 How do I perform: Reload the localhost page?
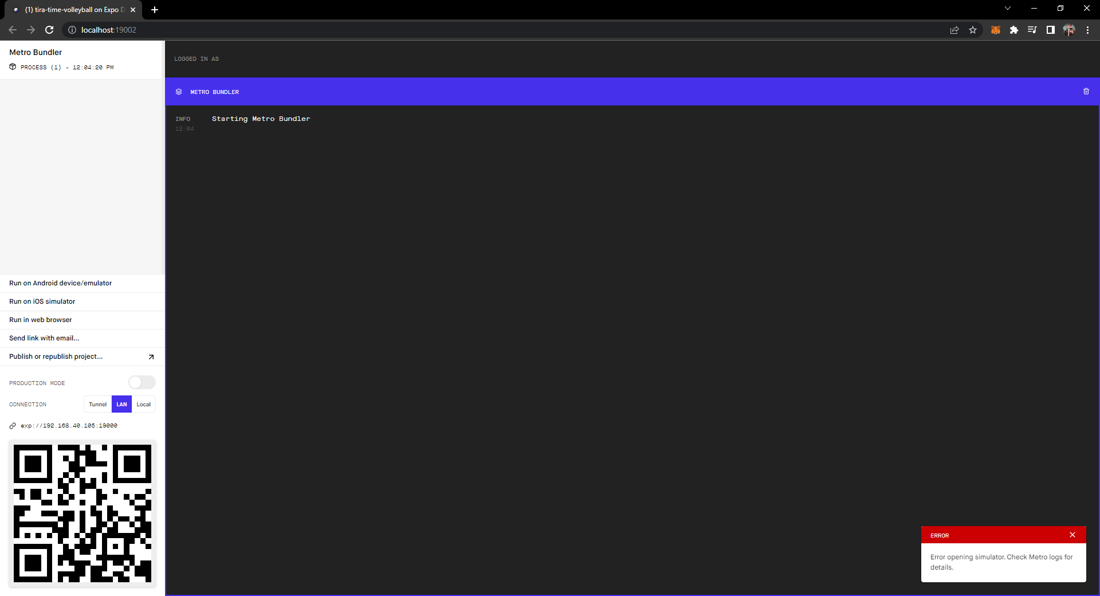coord(49,30)
